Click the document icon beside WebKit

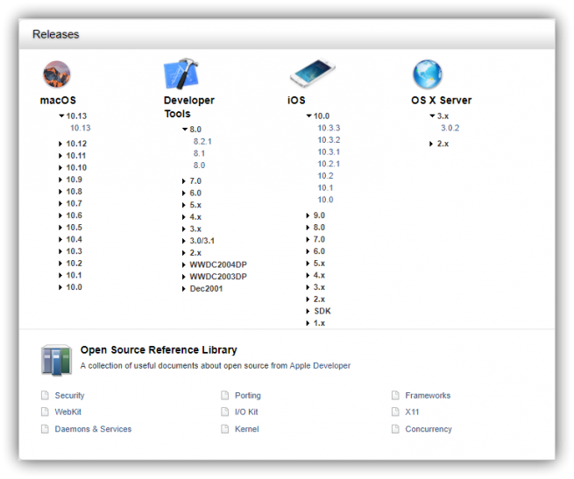(45, 412)
